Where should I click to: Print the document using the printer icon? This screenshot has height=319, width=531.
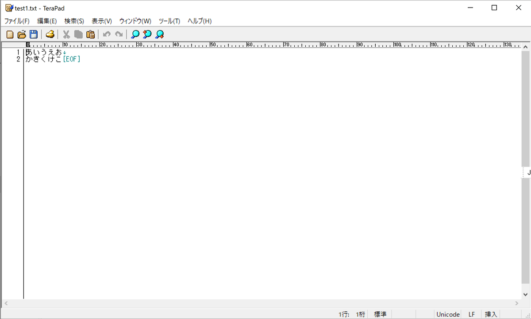(50, 34)
